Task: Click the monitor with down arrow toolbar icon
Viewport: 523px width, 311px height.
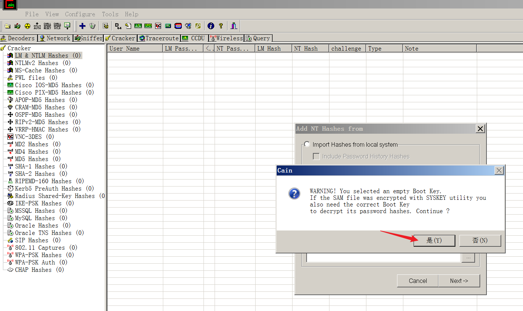Action: (x=67, y=26)
